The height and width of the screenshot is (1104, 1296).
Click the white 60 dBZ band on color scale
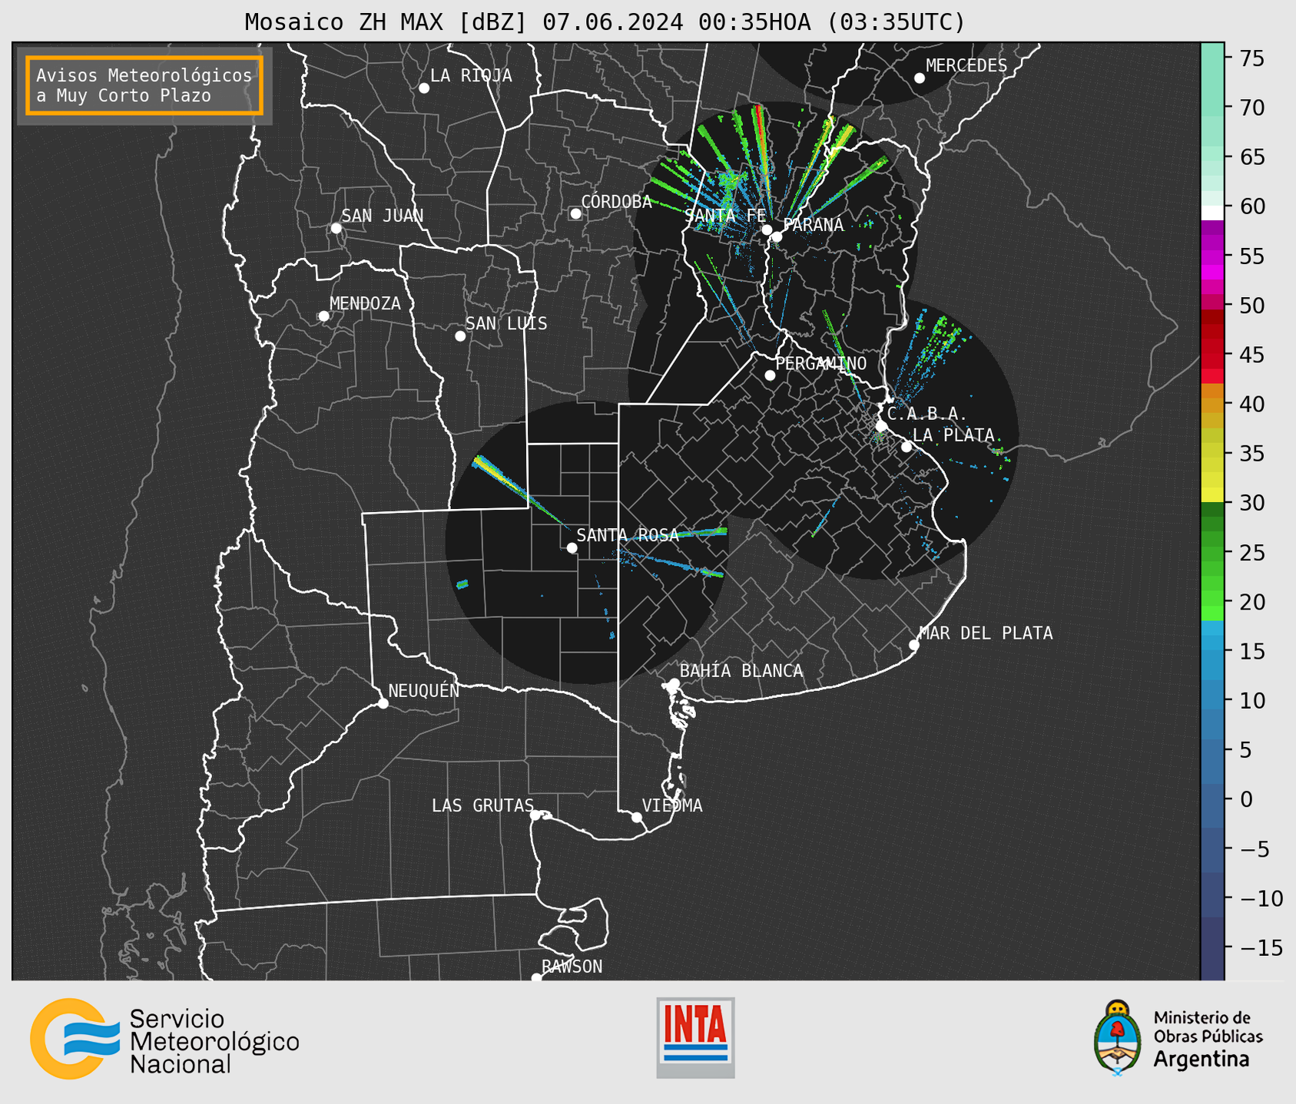click(x=1212, y=213)
